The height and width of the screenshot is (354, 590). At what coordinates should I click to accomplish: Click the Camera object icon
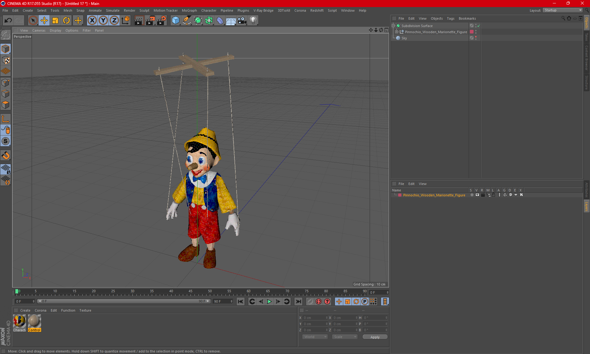[x=242, y=21]
